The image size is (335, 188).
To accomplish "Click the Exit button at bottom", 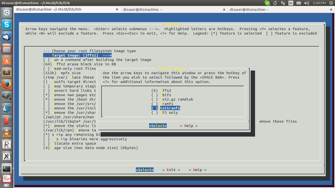I will click(171, 170).
